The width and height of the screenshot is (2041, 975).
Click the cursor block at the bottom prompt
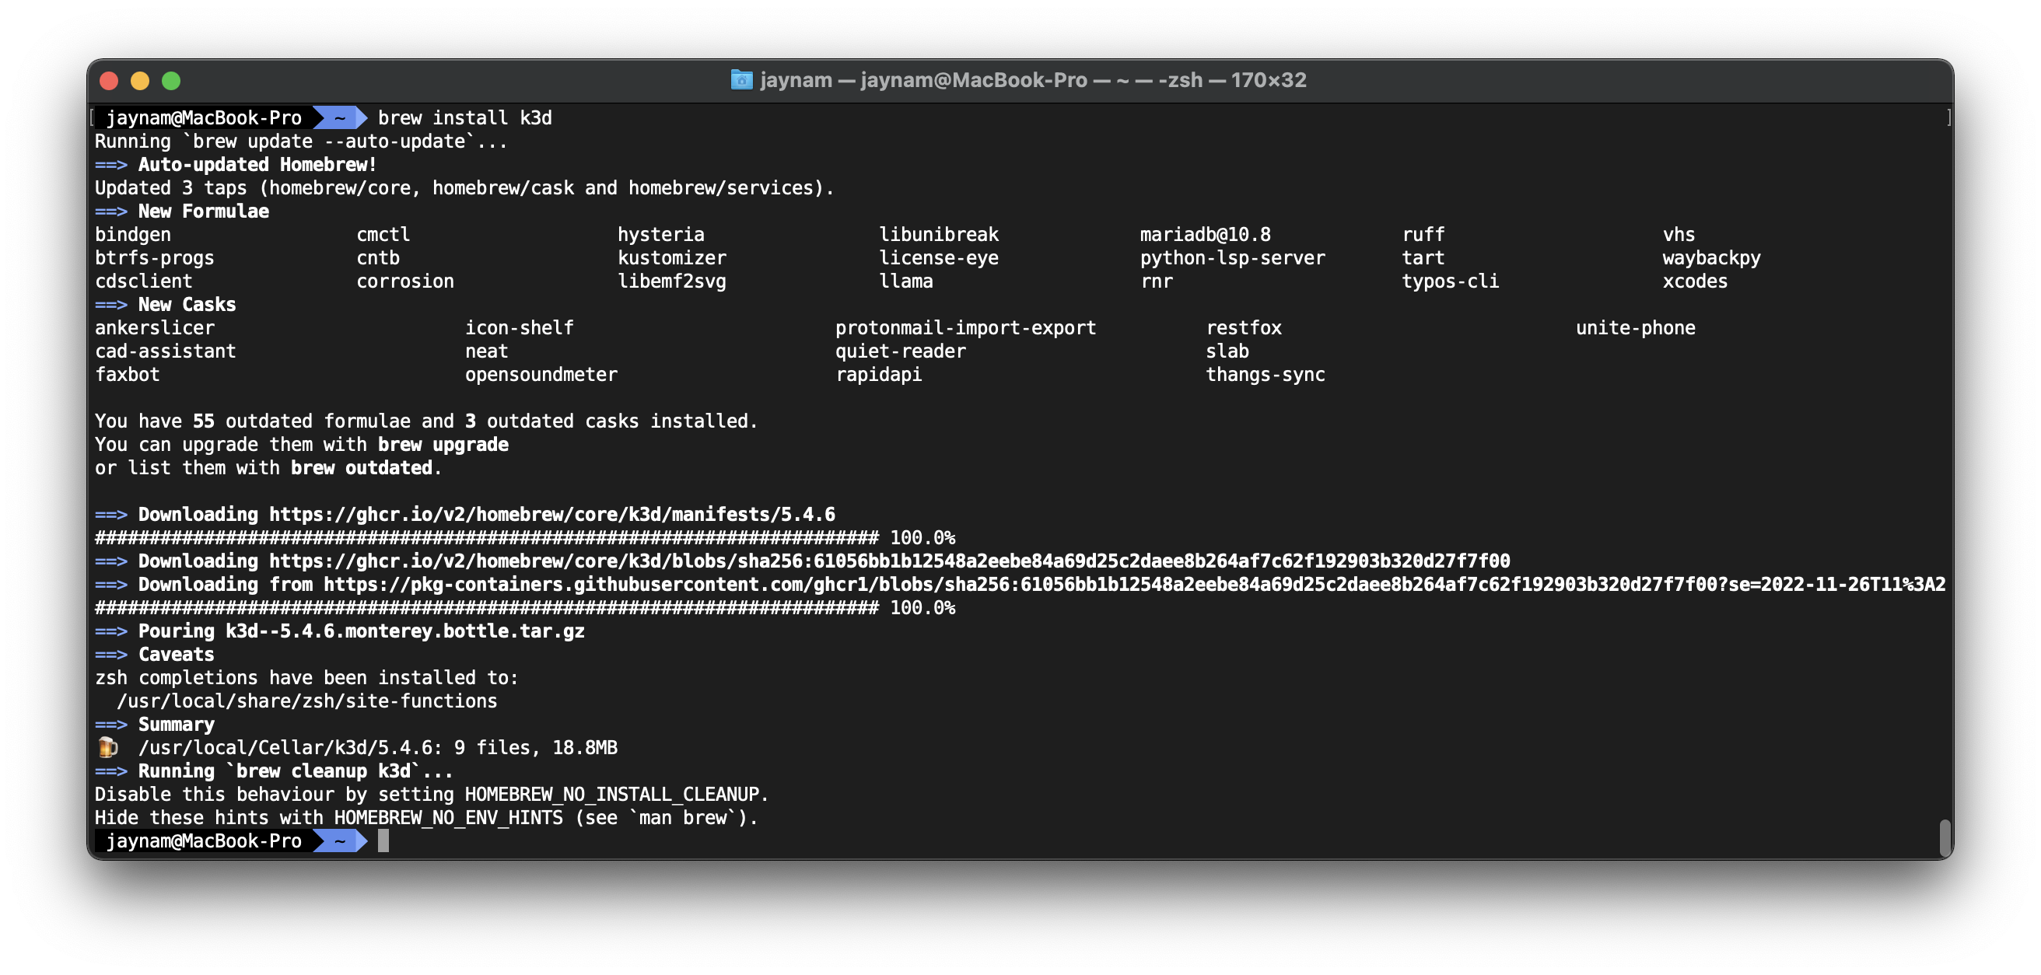coord(383,840)
